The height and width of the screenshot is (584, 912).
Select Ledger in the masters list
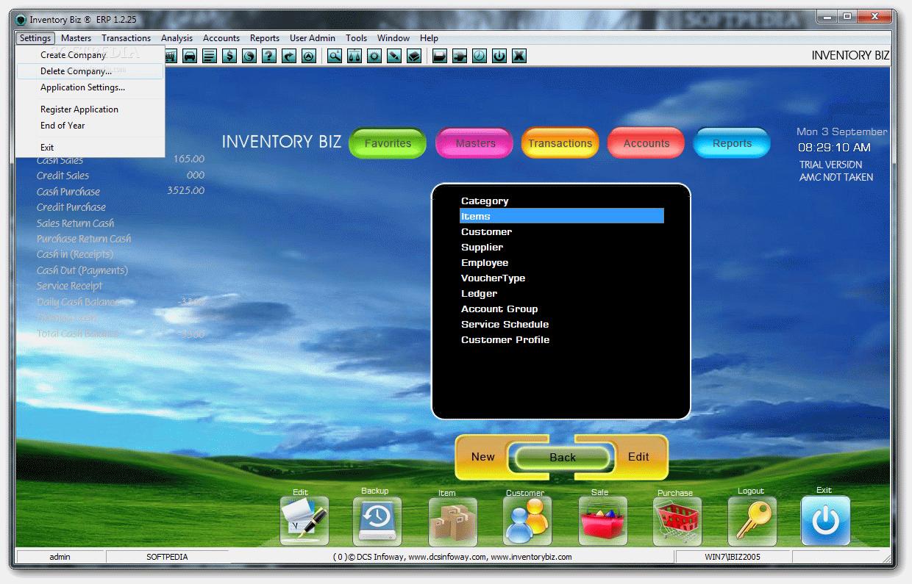coord(562,294)
